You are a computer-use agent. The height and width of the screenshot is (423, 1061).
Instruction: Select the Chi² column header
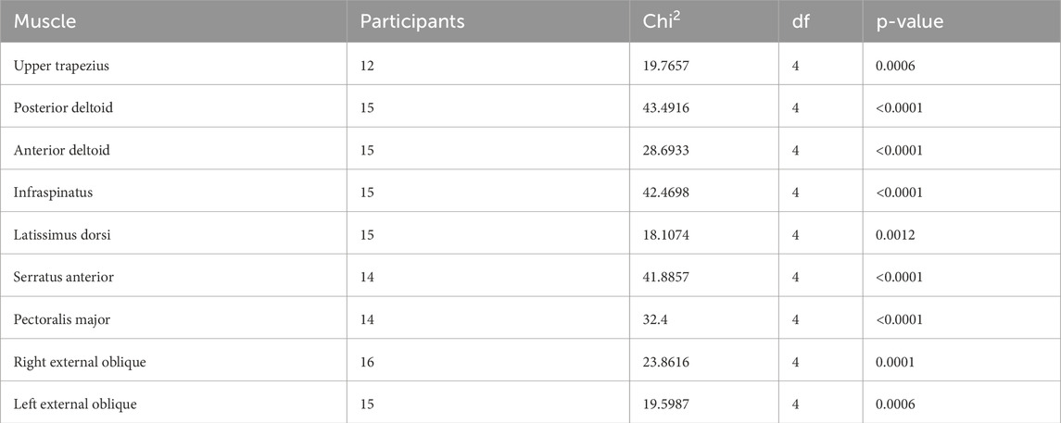(661, 21)
